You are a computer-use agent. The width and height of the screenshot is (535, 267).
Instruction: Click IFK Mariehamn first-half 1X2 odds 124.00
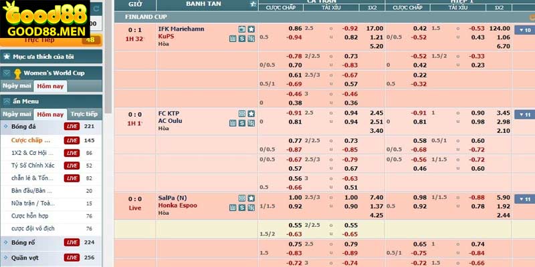pos(500,29)
